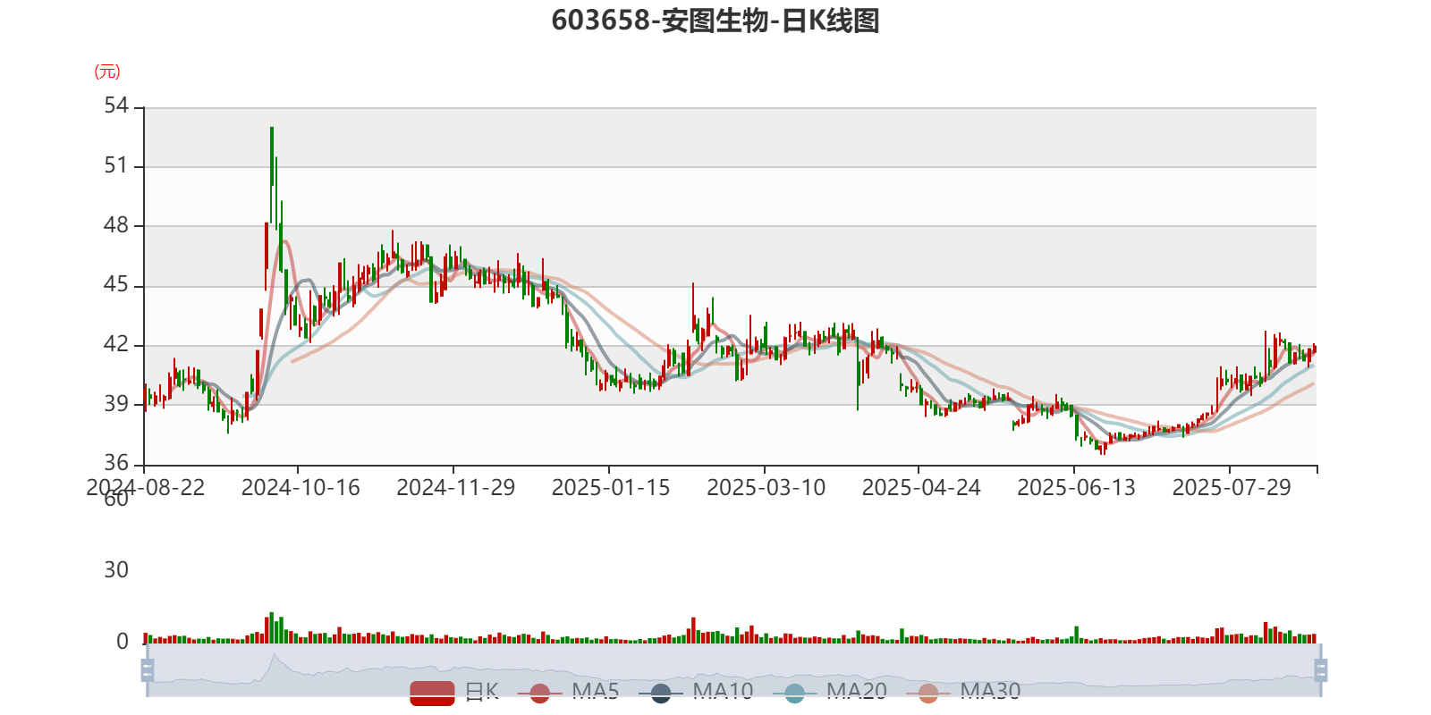Click the 45 price axis label

116,285
